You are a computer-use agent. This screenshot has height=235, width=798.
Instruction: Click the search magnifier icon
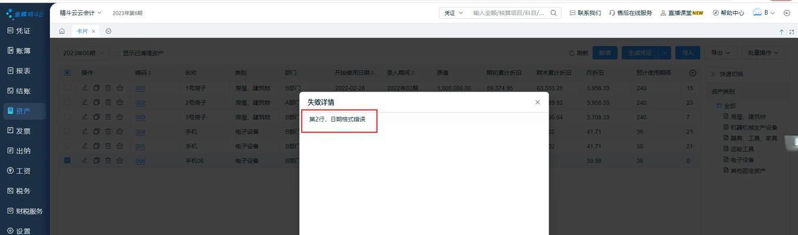coord(554,13)
